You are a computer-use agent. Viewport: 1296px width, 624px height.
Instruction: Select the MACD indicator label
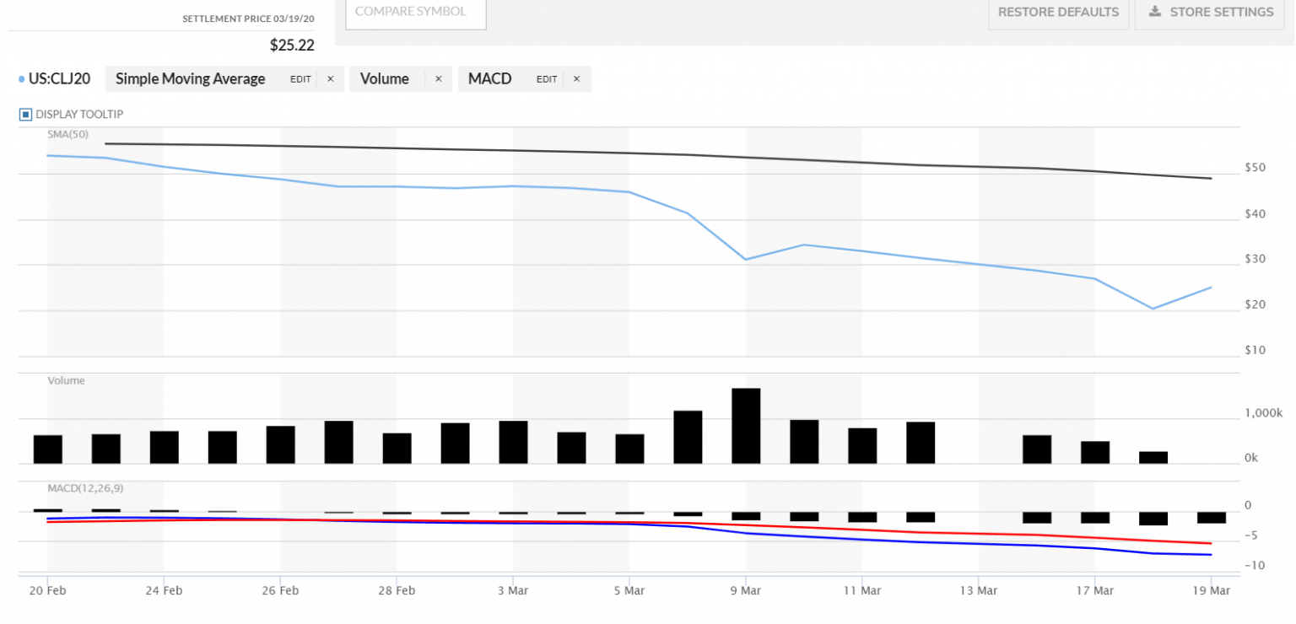point(489,79)
